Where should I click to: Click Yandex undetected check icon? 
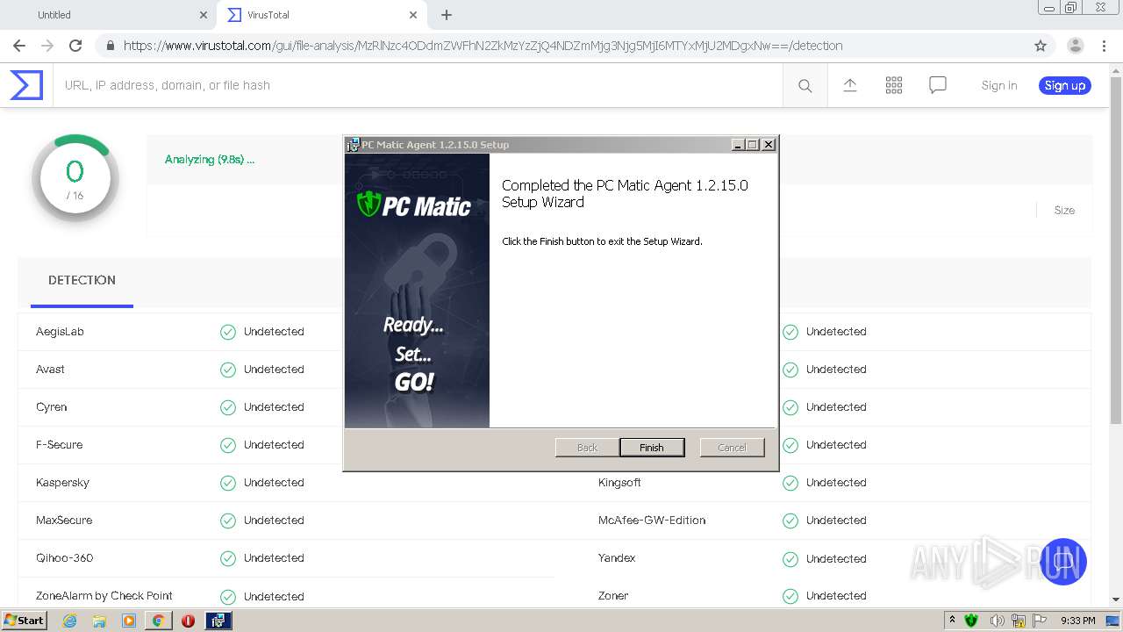[x=790, y=558]
